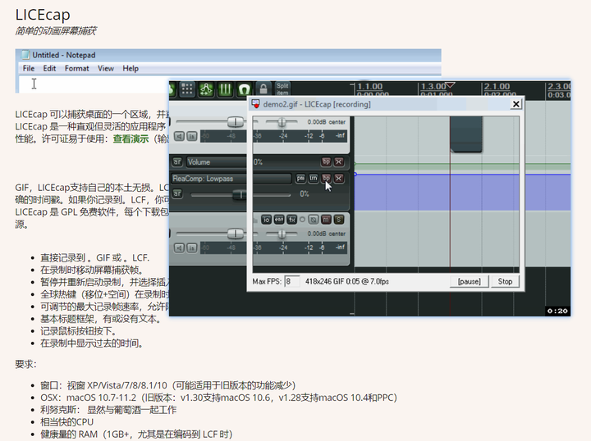Toggle the ar button beside Volume envelope

176,161
